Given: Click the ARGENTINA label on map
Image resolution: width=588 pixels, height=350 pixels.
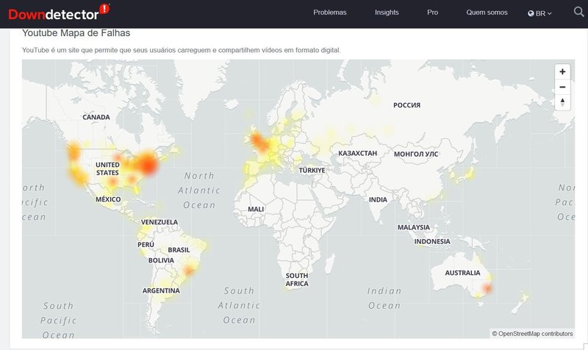Looking at the screenshot, I should 161,290.
